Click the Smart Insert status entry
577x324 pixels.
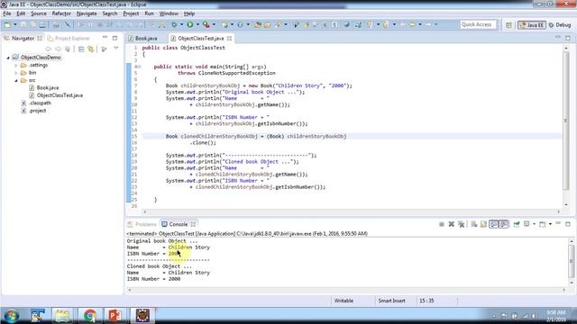[x=391, y=301]
